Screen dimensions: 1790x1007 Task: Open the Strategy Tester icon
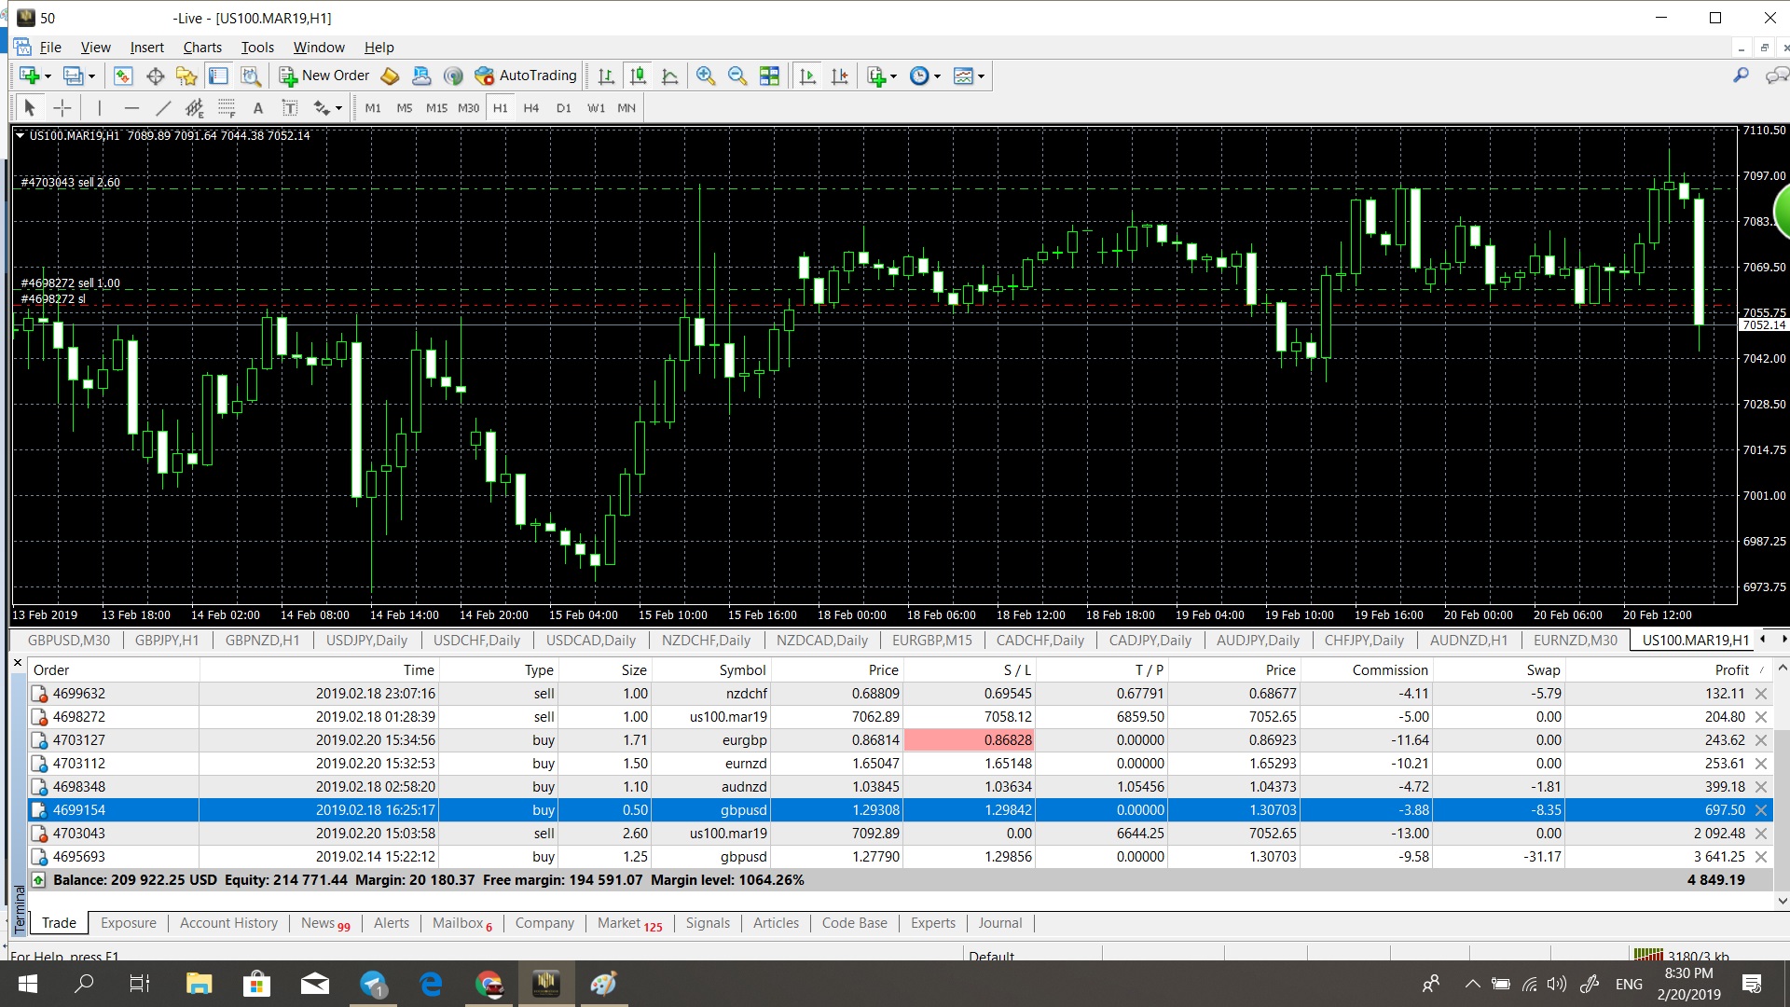pyautogui.click(x=250, y=76)
